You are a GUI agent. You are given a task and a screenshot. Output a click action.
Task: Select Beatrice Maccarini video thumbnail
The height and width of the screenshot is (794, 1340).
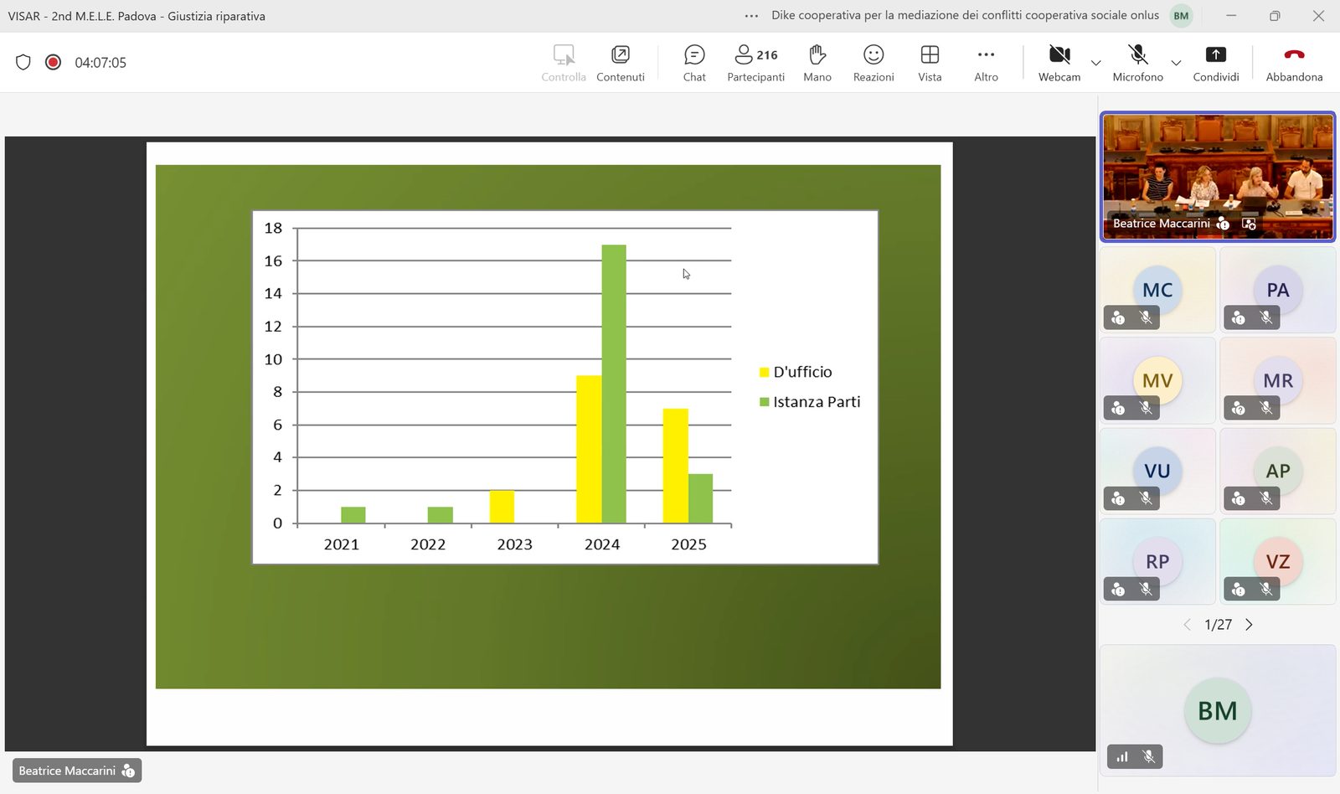[x=1217, y=177]
